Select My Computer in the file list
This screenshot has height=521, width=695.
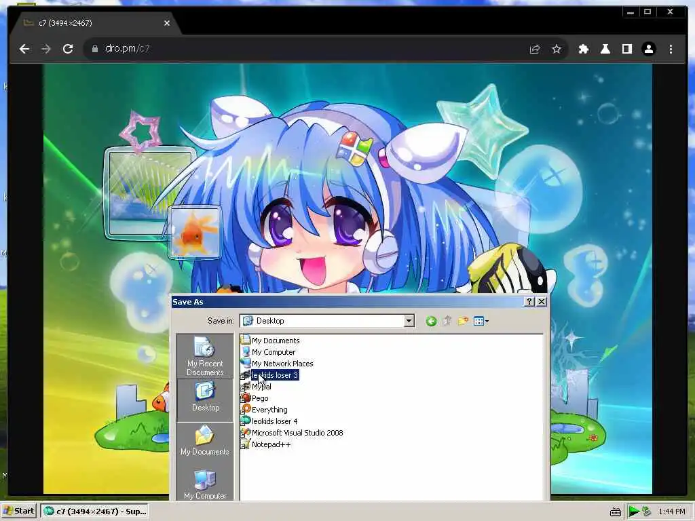[x=268, y=352]
